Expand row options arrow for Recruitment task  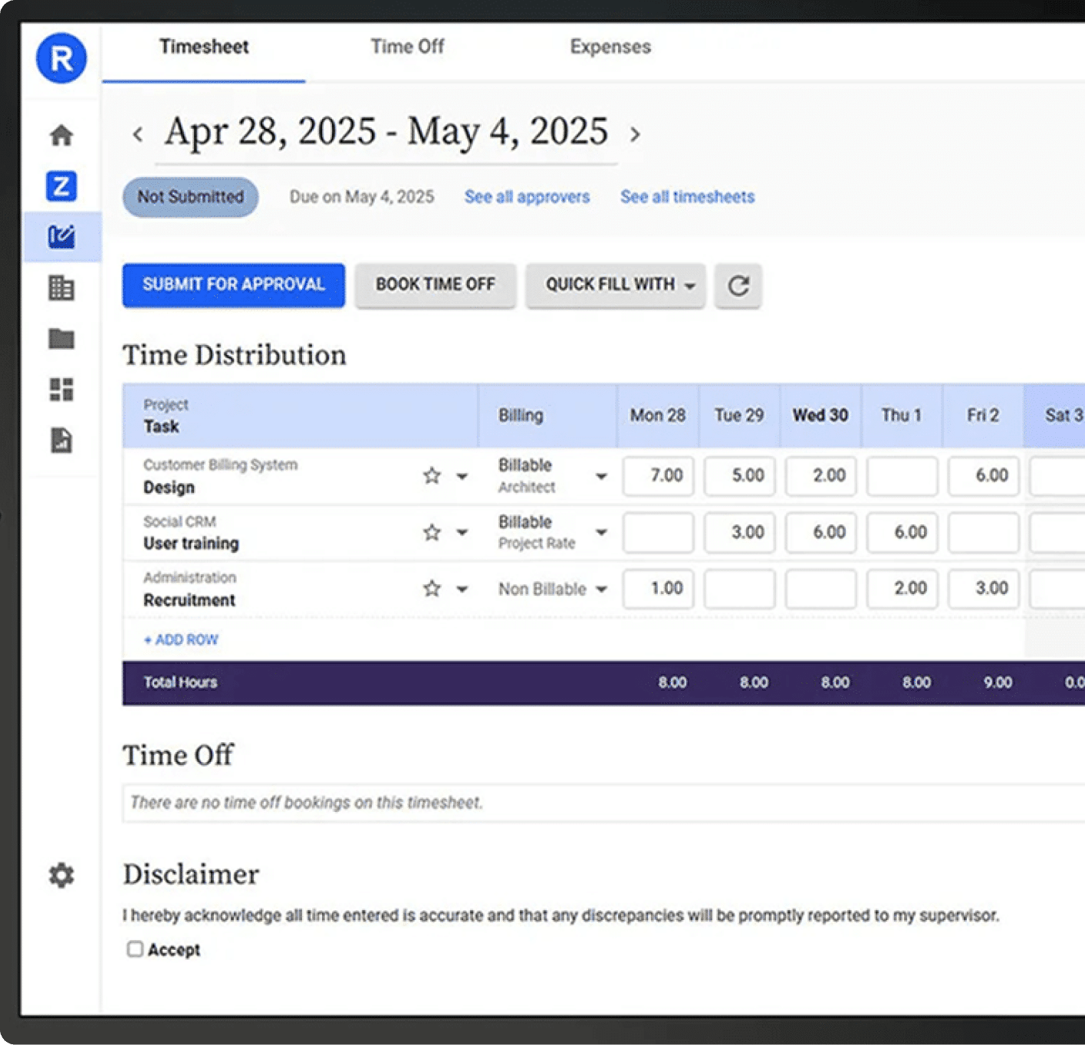[x=462, y=589]
